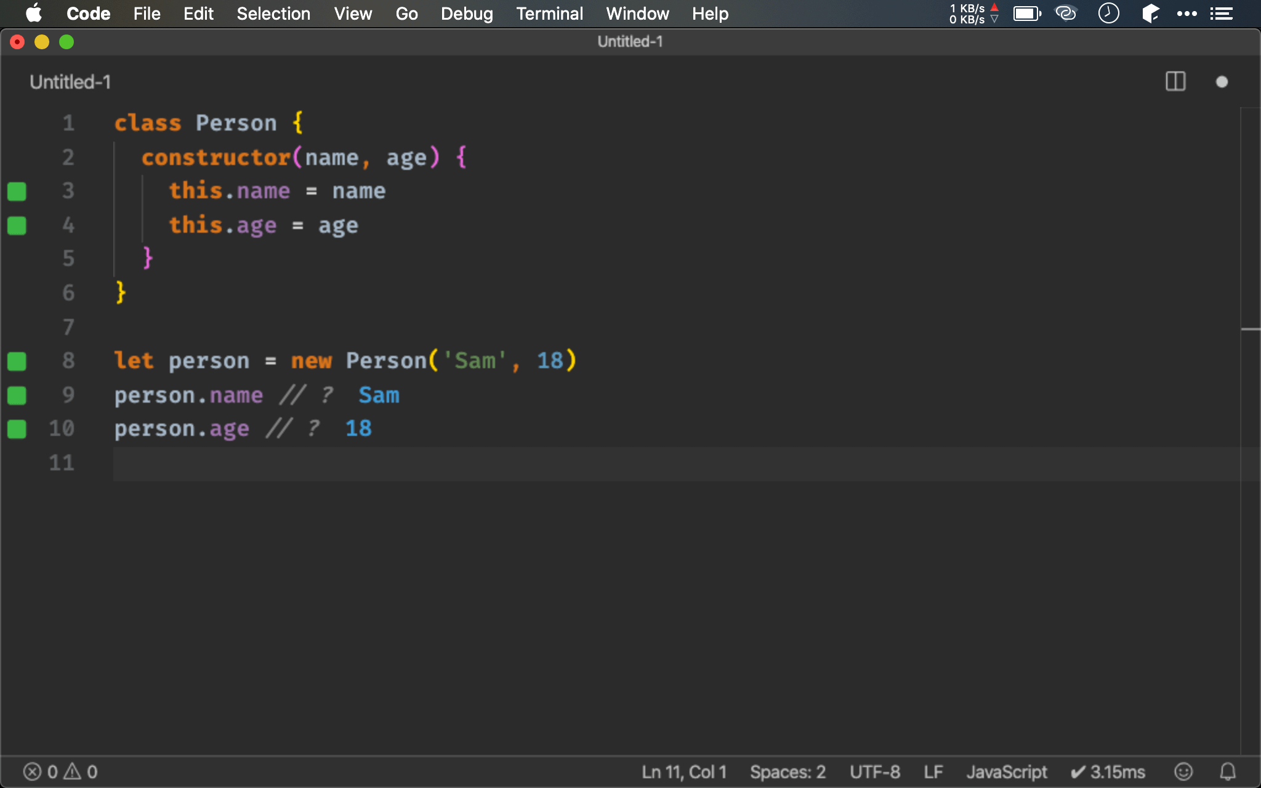Click LF end-of-line sequence button
The width and height of the screenshot is (1261, 788).
[933, 771]
